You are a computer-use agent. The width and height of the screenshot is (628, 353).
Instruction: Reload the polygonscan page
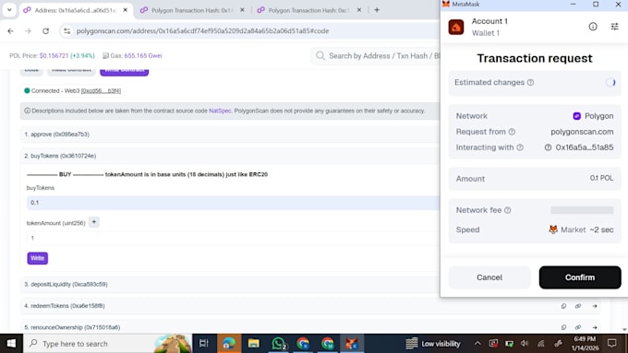[45, 30]
